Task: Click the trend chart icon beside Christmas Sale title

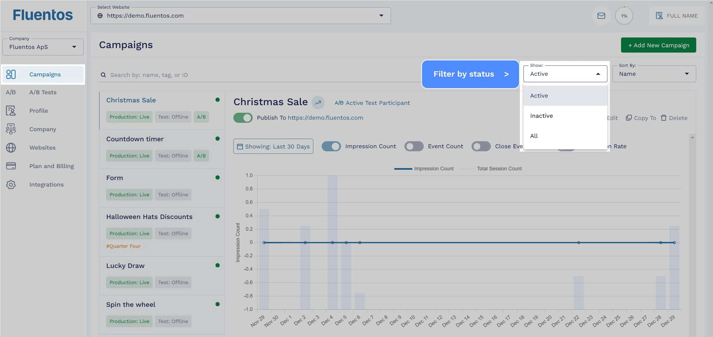Action: coord(318,103)
